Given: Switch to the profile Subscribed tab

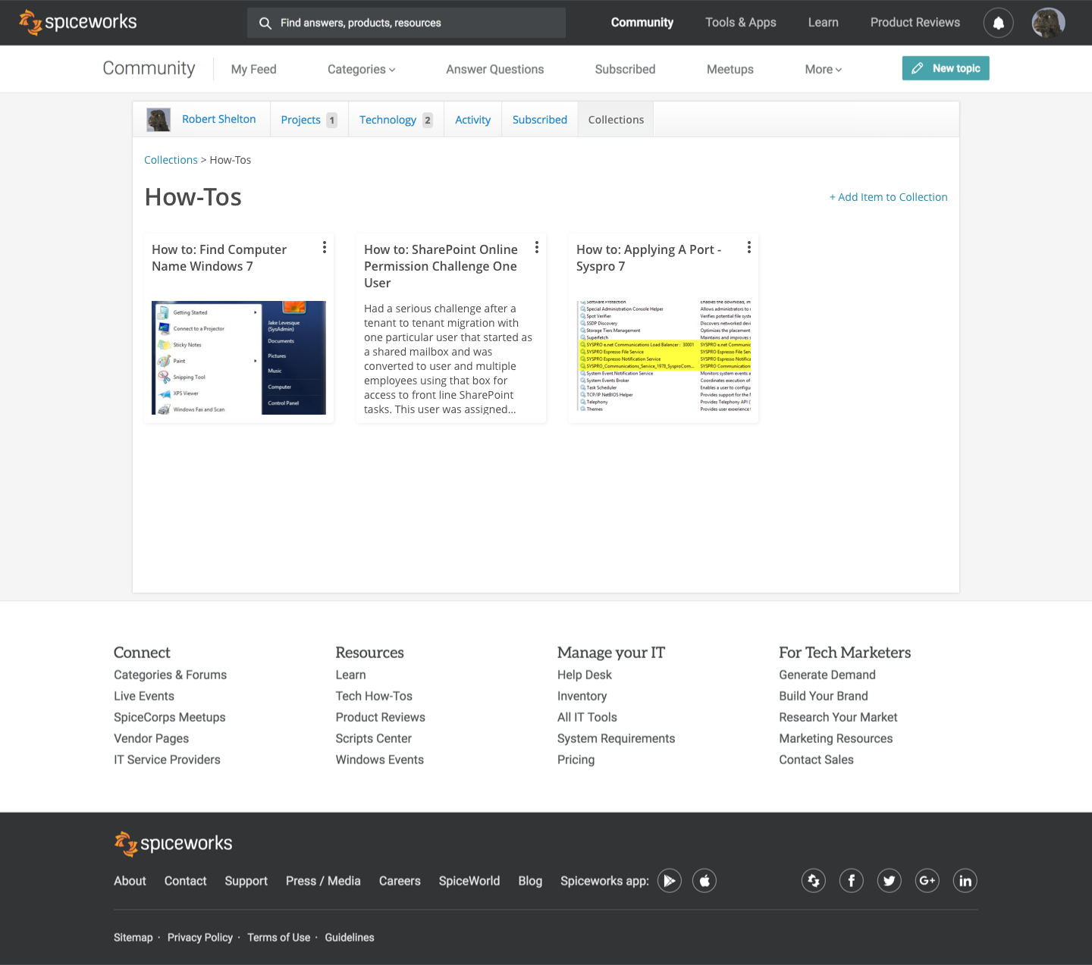Looking at the screenshot, I should tap(540, 120).
